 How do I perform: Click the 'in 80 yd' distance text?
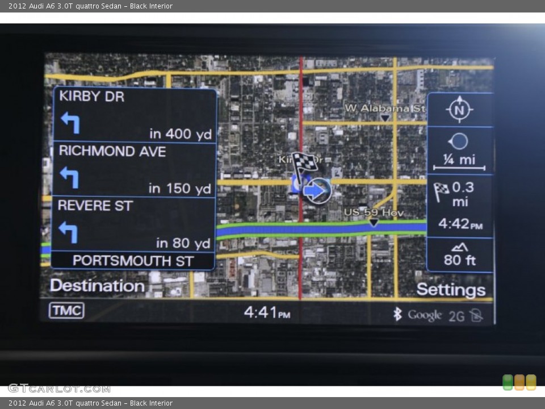coord(183,243)
